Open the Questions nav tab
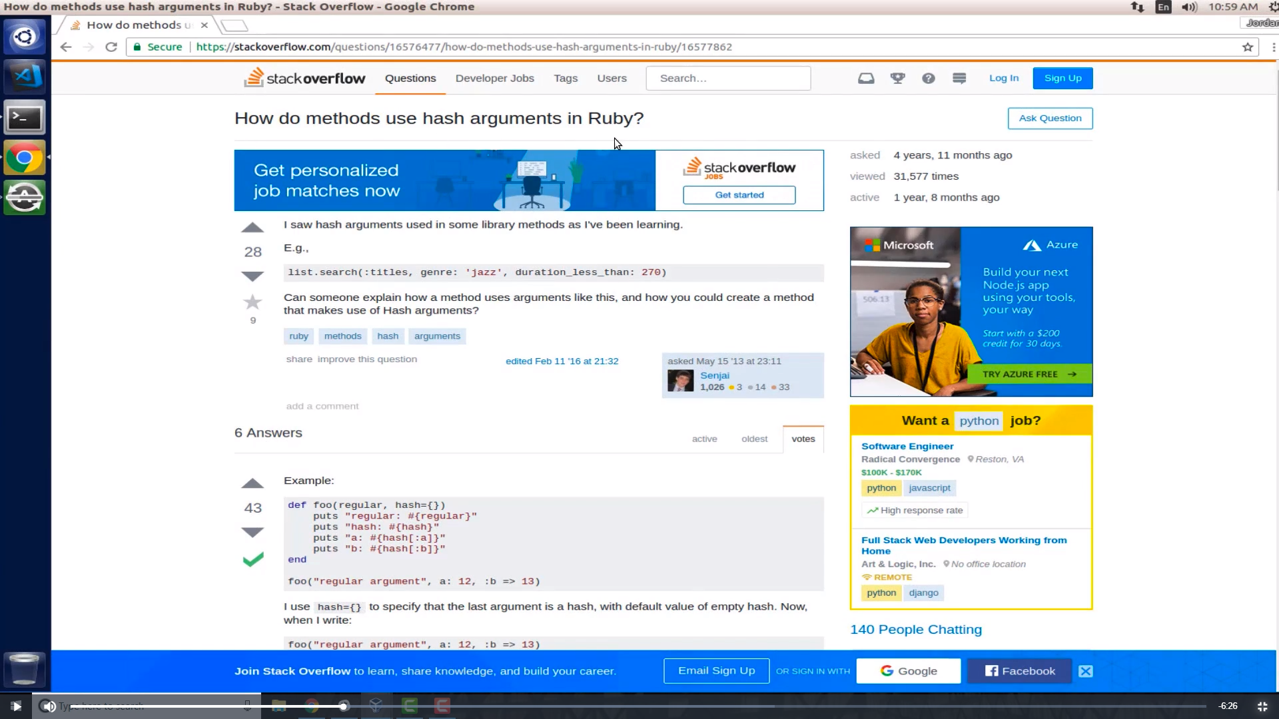The image size is (1279, 719). coord(410,78)
